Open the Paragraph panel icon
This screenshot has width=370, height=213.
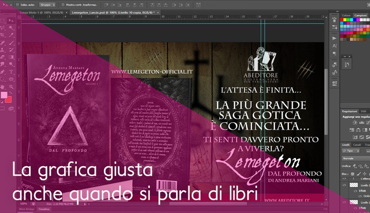334,53
